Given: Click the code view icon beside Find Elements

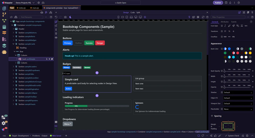Looking at the screenshot, I should pyautogui.click(x=11, y=17).
